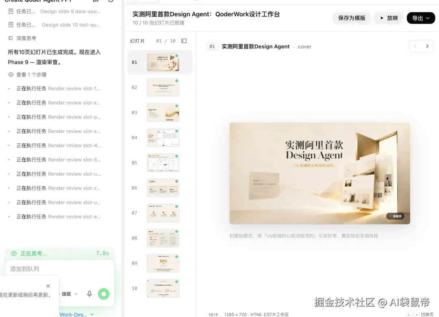Click the left arrow key hint in footer
Image resolution: width=439 pixels, height=317 pixels.
pyautogui.click(x=409, y=315)
